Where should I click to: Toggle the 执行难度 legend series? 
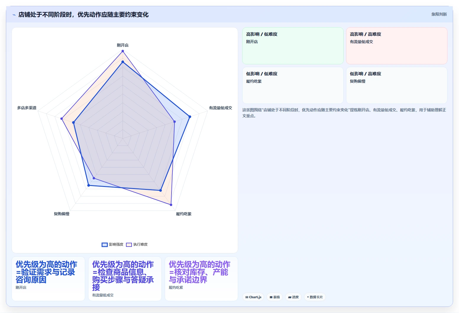(x=137, y=244)
